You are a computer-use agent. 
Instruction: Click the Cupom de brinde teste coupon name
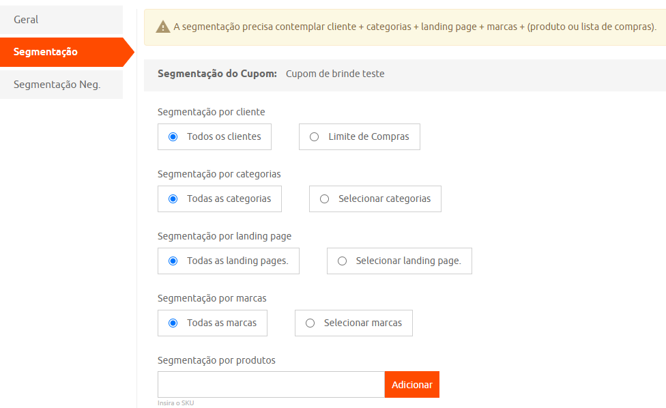(x=335, y=74)
